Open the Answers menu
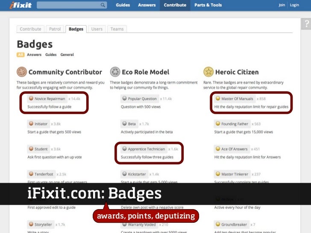The height and width of the screenshot is (233, 311). click(x=147, y=5)
